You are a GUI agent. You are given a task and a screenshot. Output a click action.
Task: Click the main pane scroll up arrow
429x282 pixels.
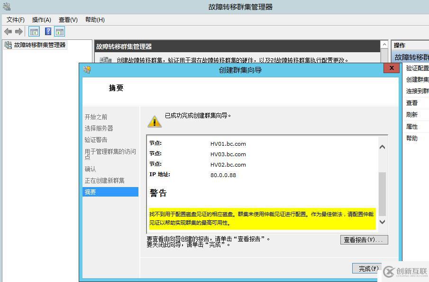(x=384, y=45)
